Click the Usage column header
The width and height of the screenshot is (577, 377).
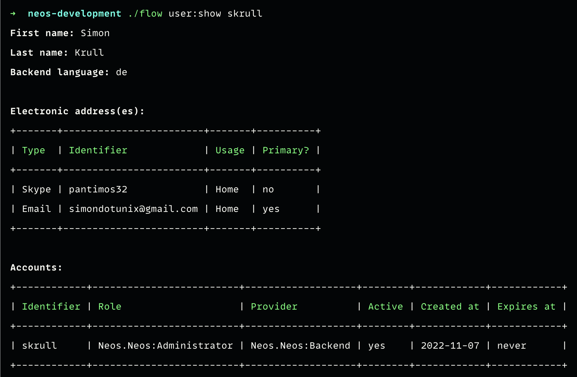[x=230, y=150]
